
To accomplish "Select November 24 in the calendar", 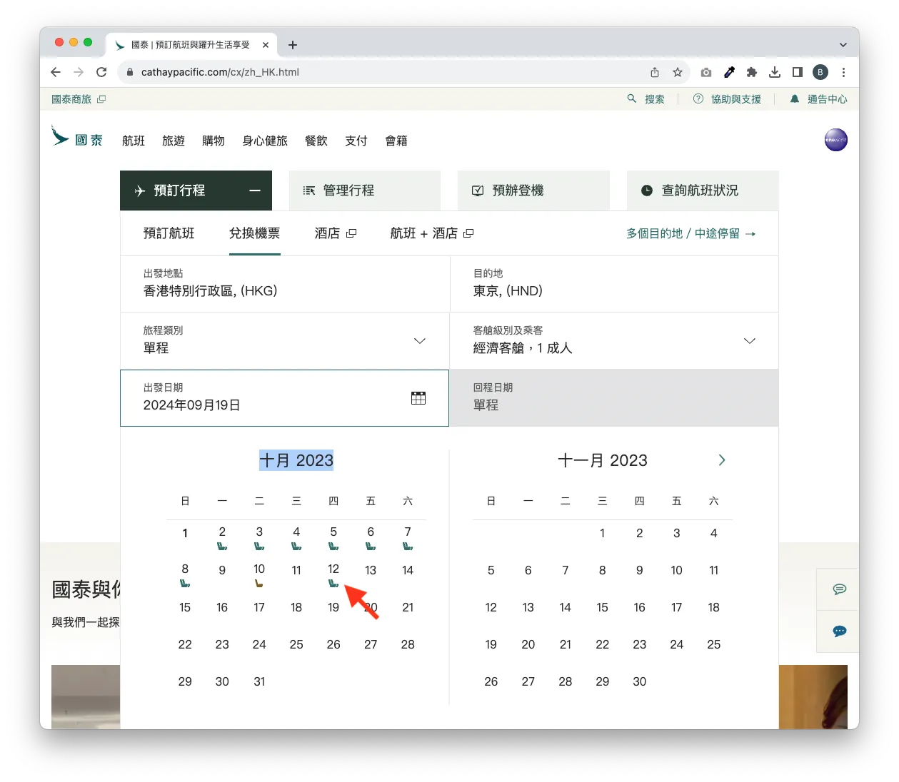I will (x=677, y=644).
